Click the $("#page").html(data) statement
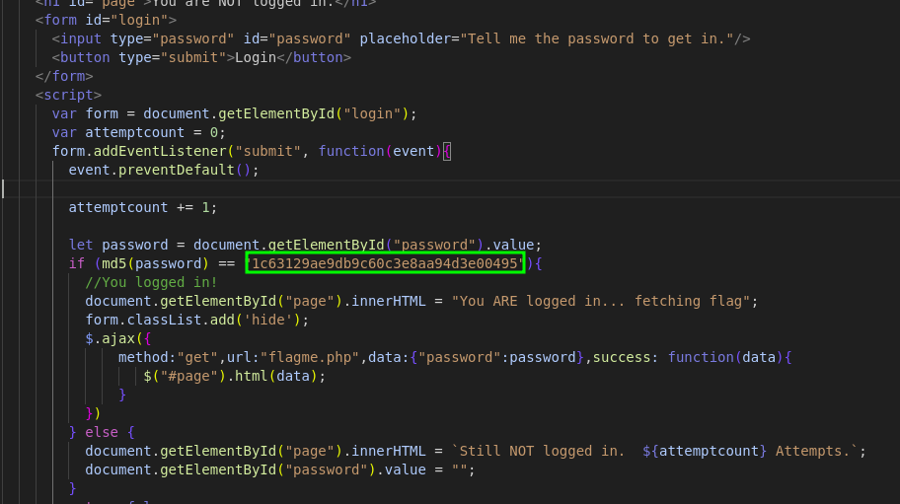Image resolution: width=900 pixels, height=504 pixels. coord(234,376)
